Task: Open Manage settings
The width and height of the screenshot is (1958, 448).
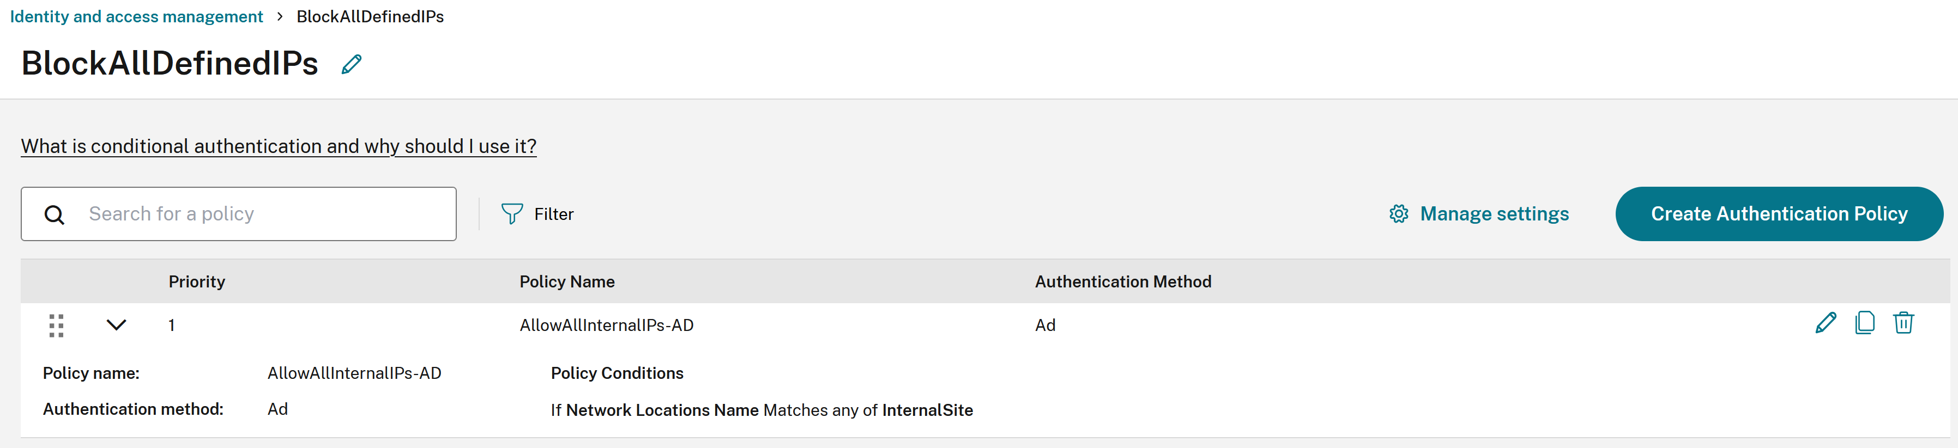Action: [x=1494, y=214]
